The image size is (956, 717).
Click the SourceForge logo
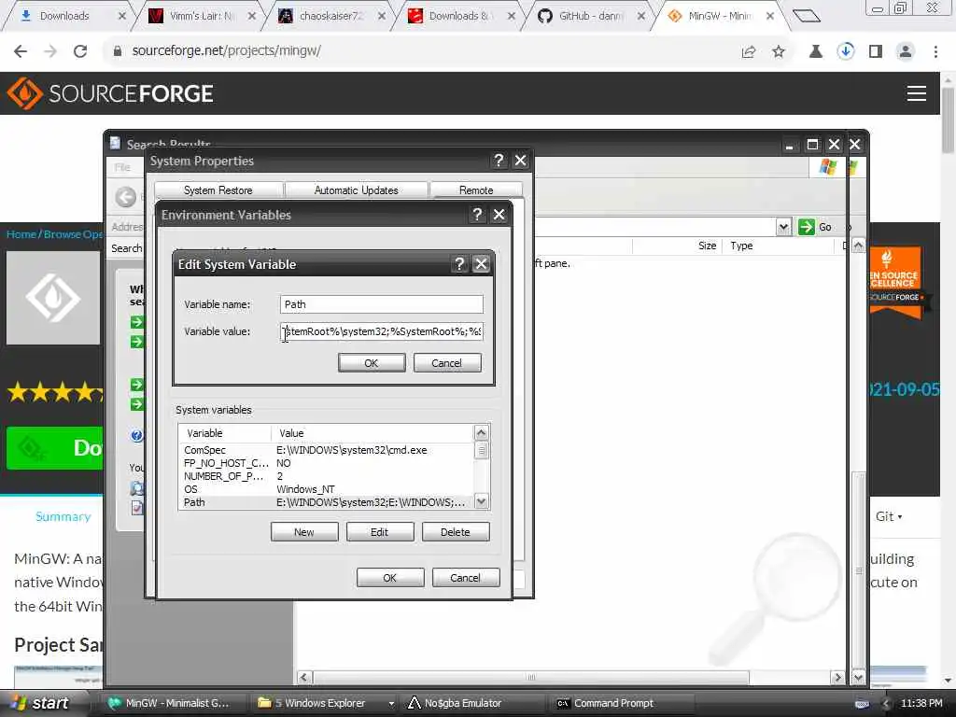(110, 93)
